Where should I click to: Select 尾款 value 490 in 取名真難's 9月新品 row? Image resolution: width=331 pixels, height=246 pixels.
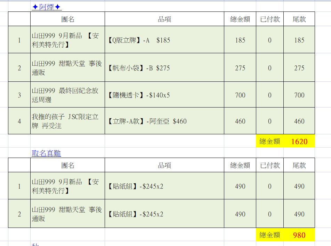point(299,186)
